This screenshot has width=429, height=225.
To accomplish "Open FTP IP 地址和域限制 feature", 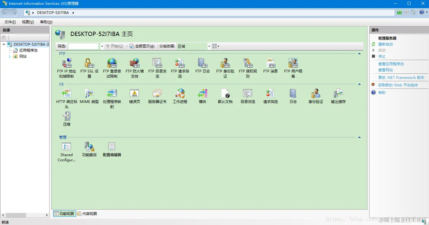I will pos(66,68).
